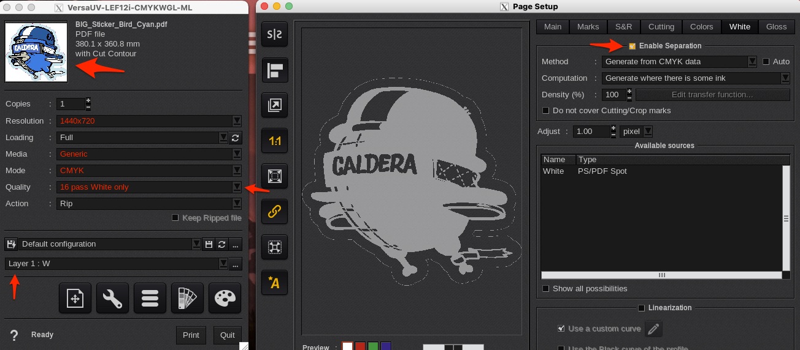Select the 1:1 scale icon

click(x=274, y=141)
